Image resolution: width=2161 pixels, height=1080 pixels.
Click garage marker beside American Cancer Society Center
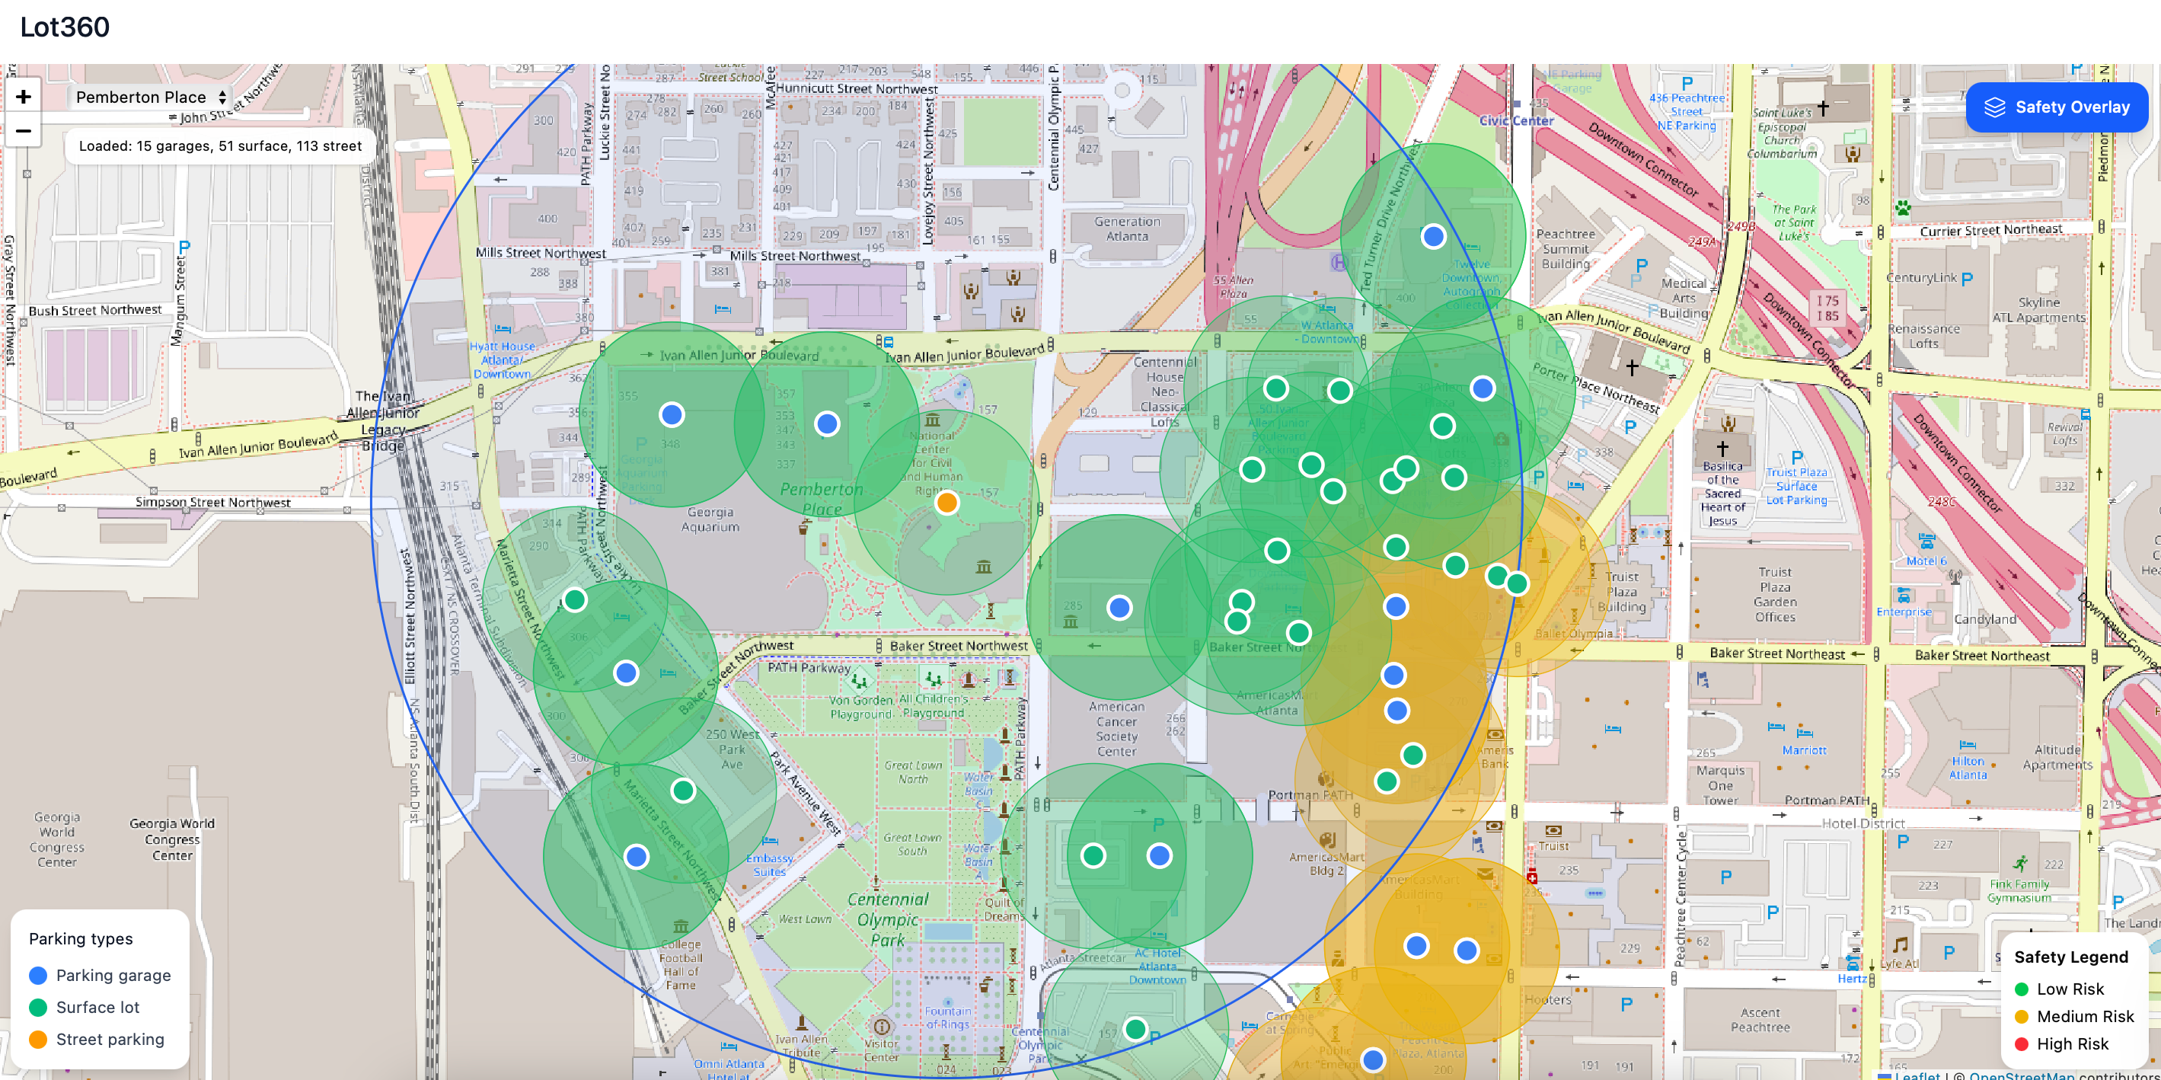tap(1119, 608)
